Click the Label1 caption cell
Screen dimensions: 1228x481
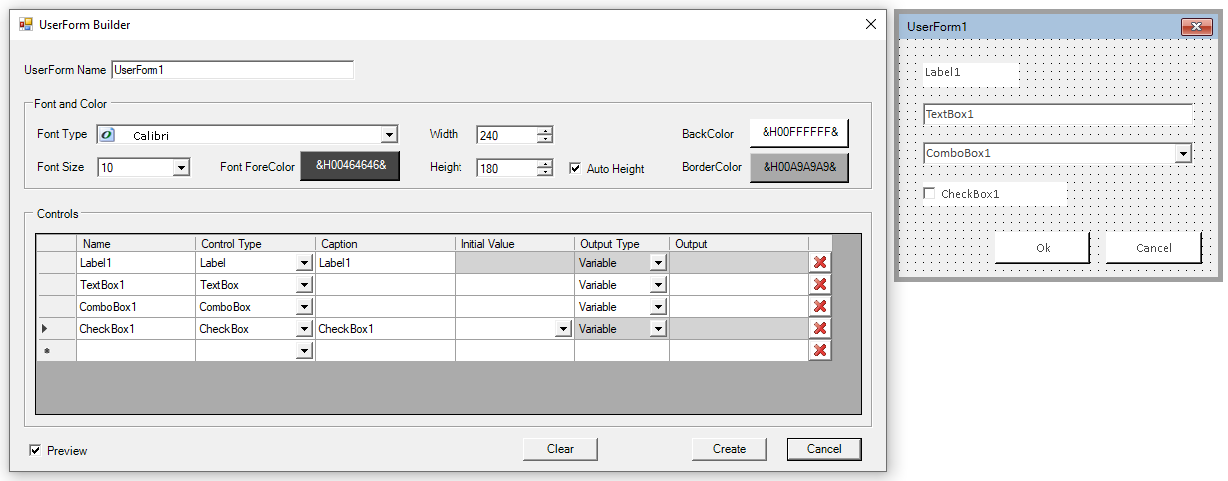pyautogui.click(x=385, y=263)
